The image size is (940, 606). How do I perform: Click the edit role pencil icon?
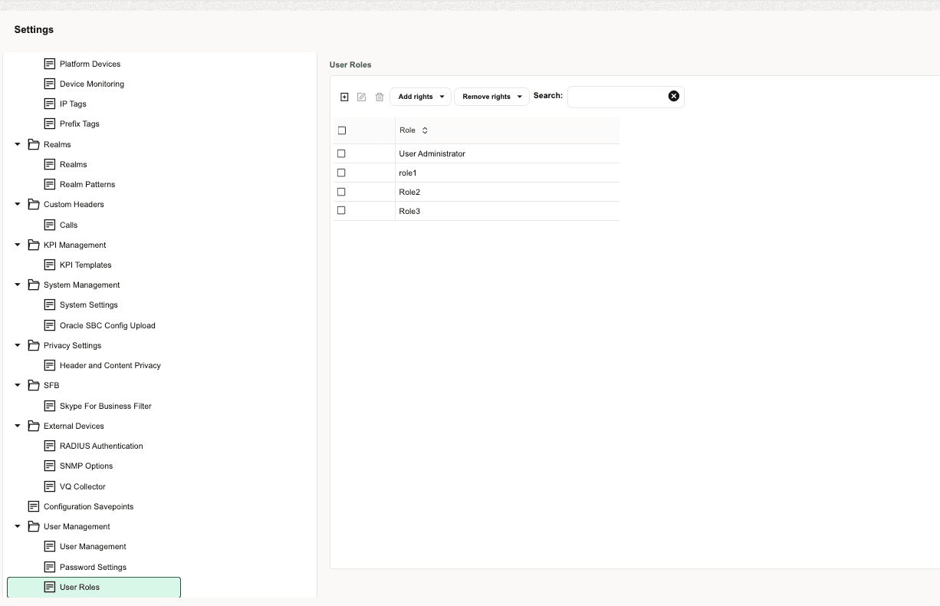361,97
